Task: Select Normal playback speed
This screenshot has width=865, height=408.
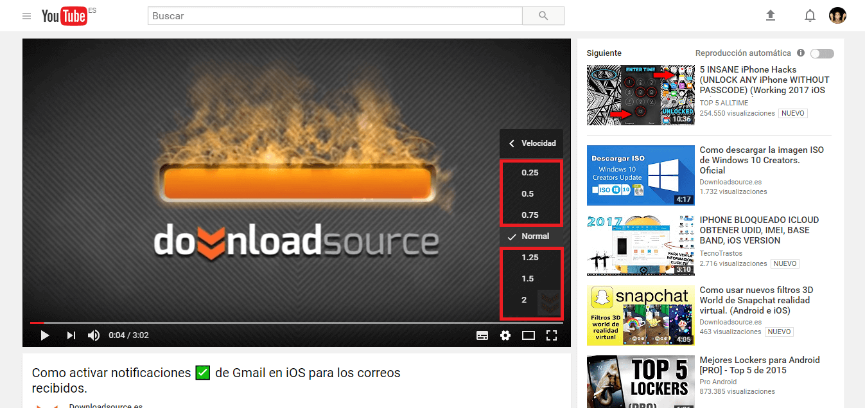Action: coord(531,236)
